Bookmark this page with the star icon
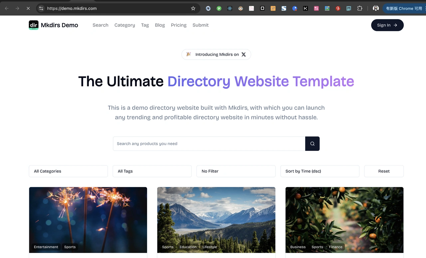The image size is (426, 258). [x=193, y=8]
